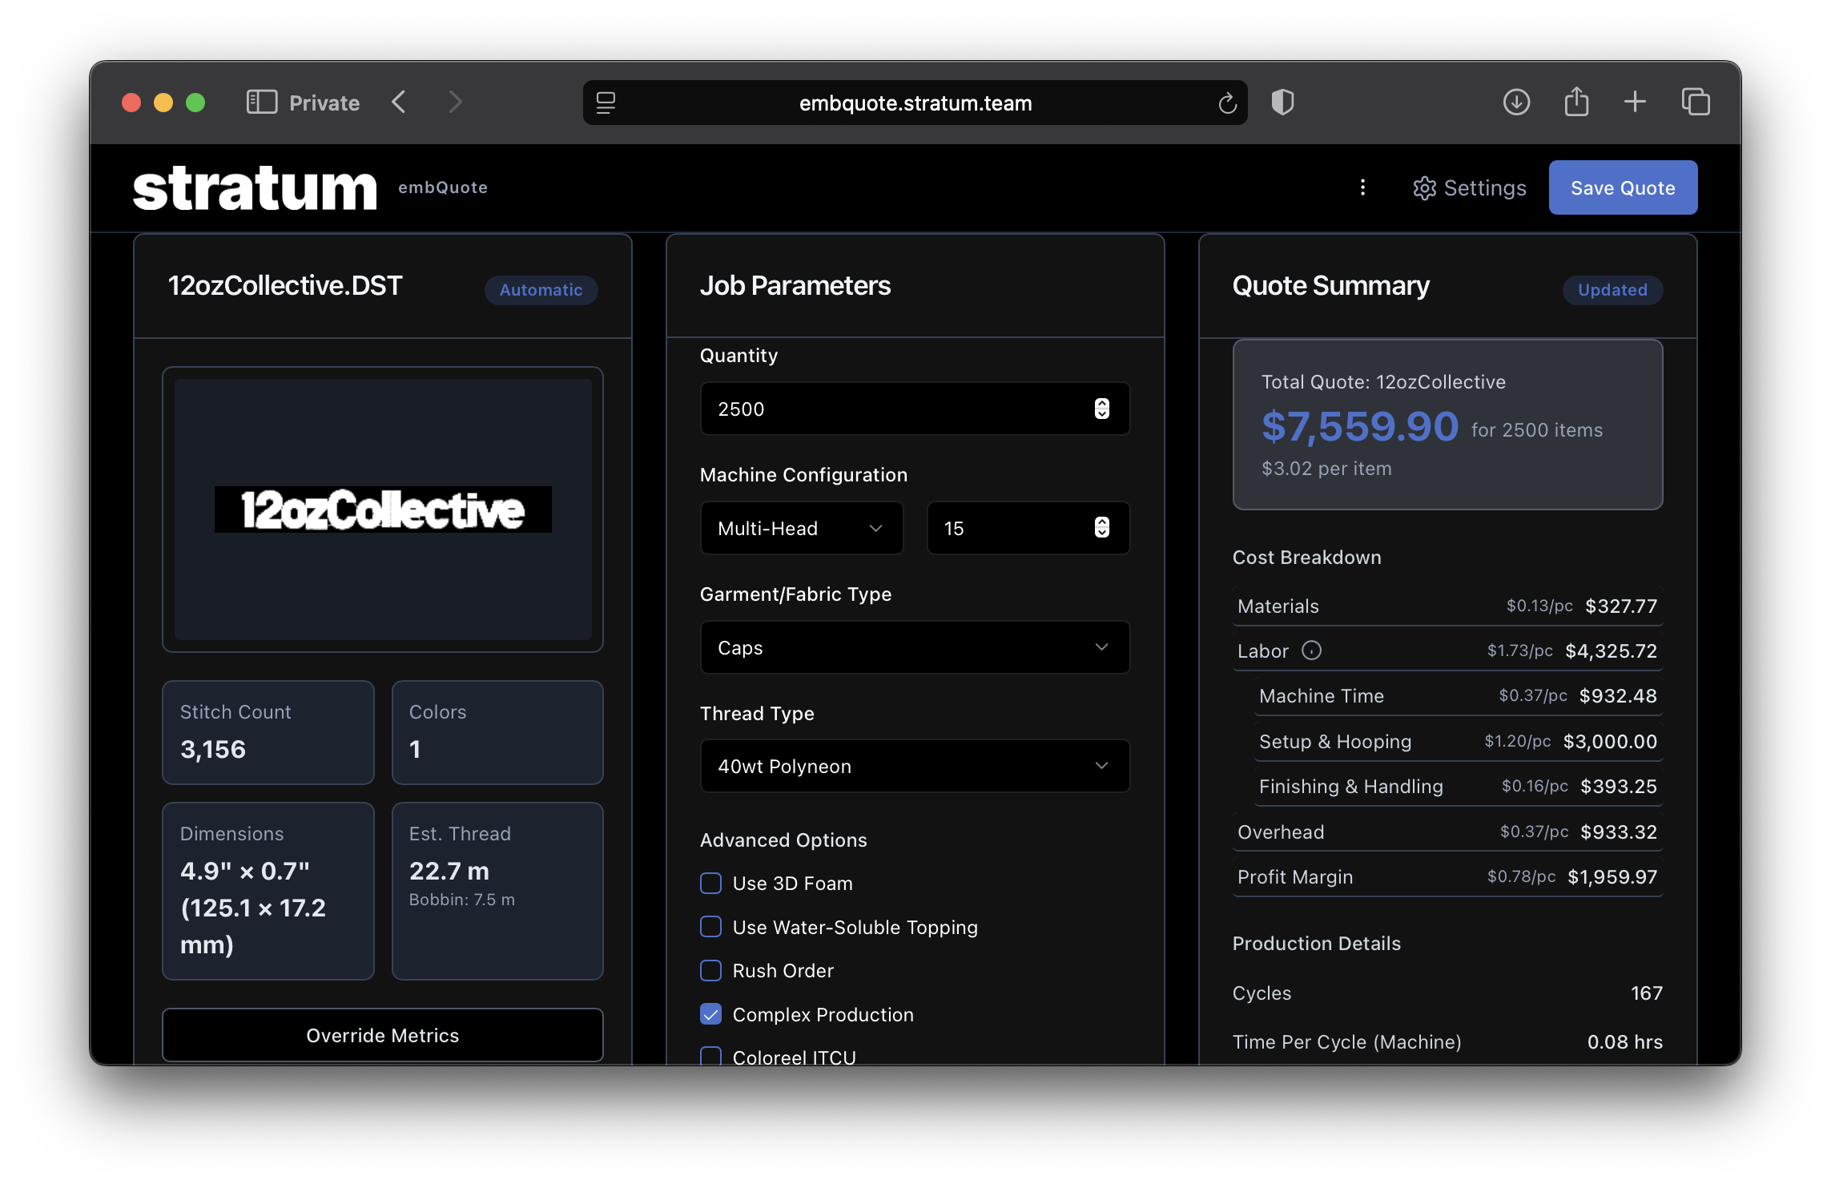Click the Override Metrics button
1831x1184 pixels.
click(x=383, y=1035)
